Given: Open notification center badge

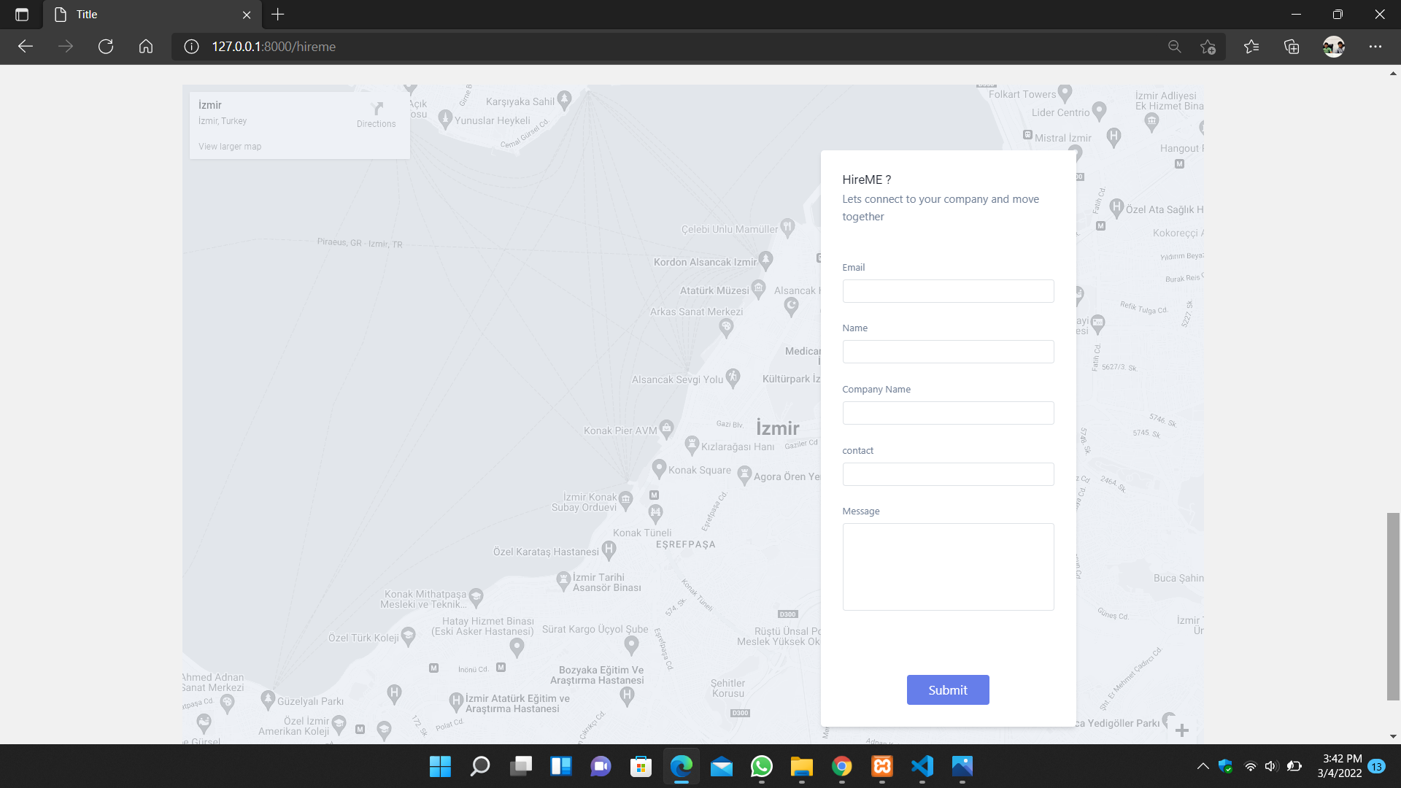Looking at the screenshot, I should pyautogui.click(x=1376, y=766).
